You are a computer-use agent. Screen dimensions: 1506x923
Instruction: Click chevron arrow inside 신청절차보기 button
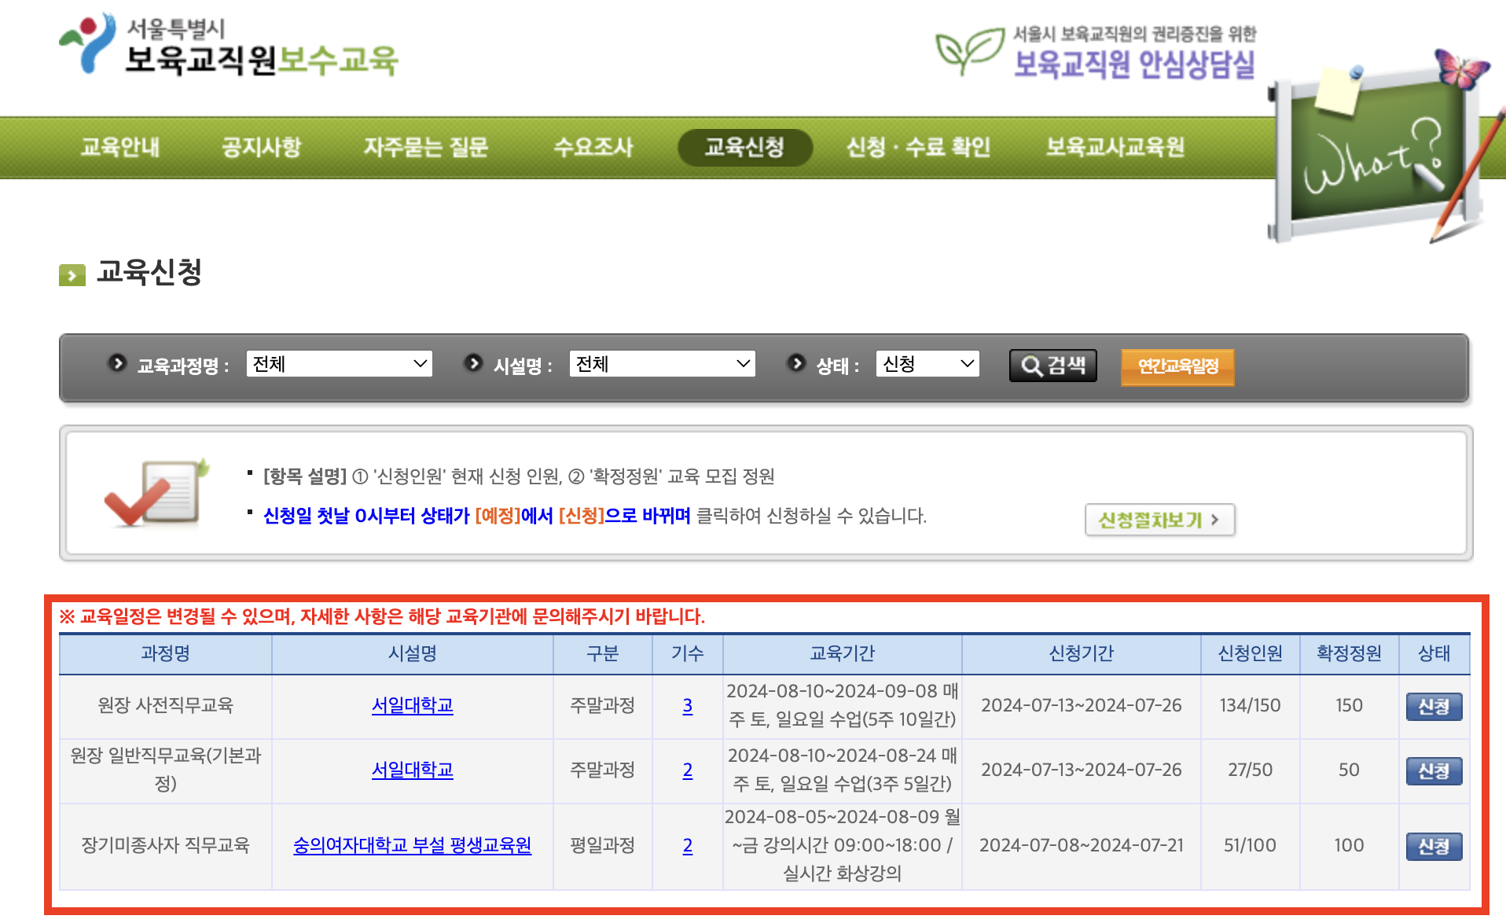tap(1217, 520)
